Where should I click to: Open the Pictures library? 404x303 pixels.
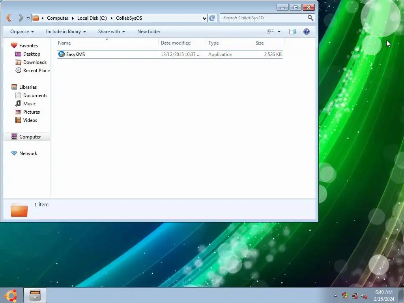coord(32,112)
